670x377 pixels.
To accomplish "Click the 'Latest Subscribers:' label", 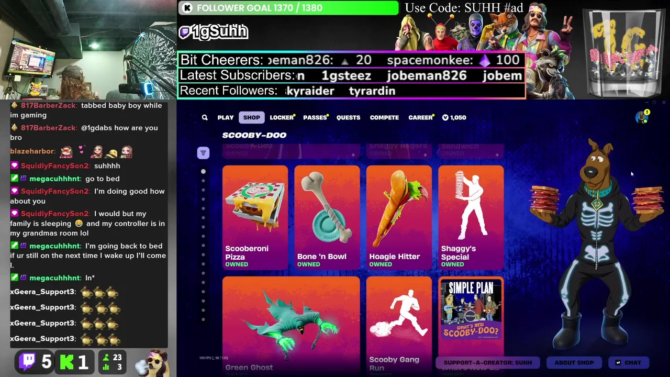I will coord(237,75).
